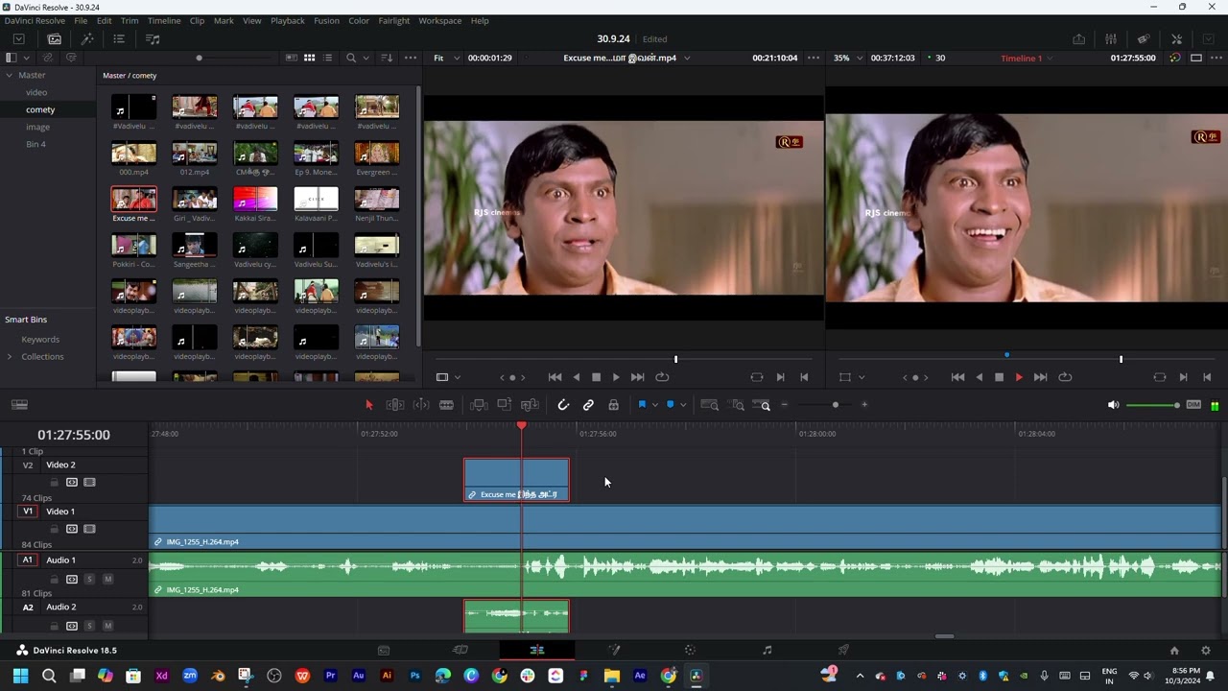Switch media pool to list view
The height and width of the screenshot is (691, 1228).
[327, 58]
